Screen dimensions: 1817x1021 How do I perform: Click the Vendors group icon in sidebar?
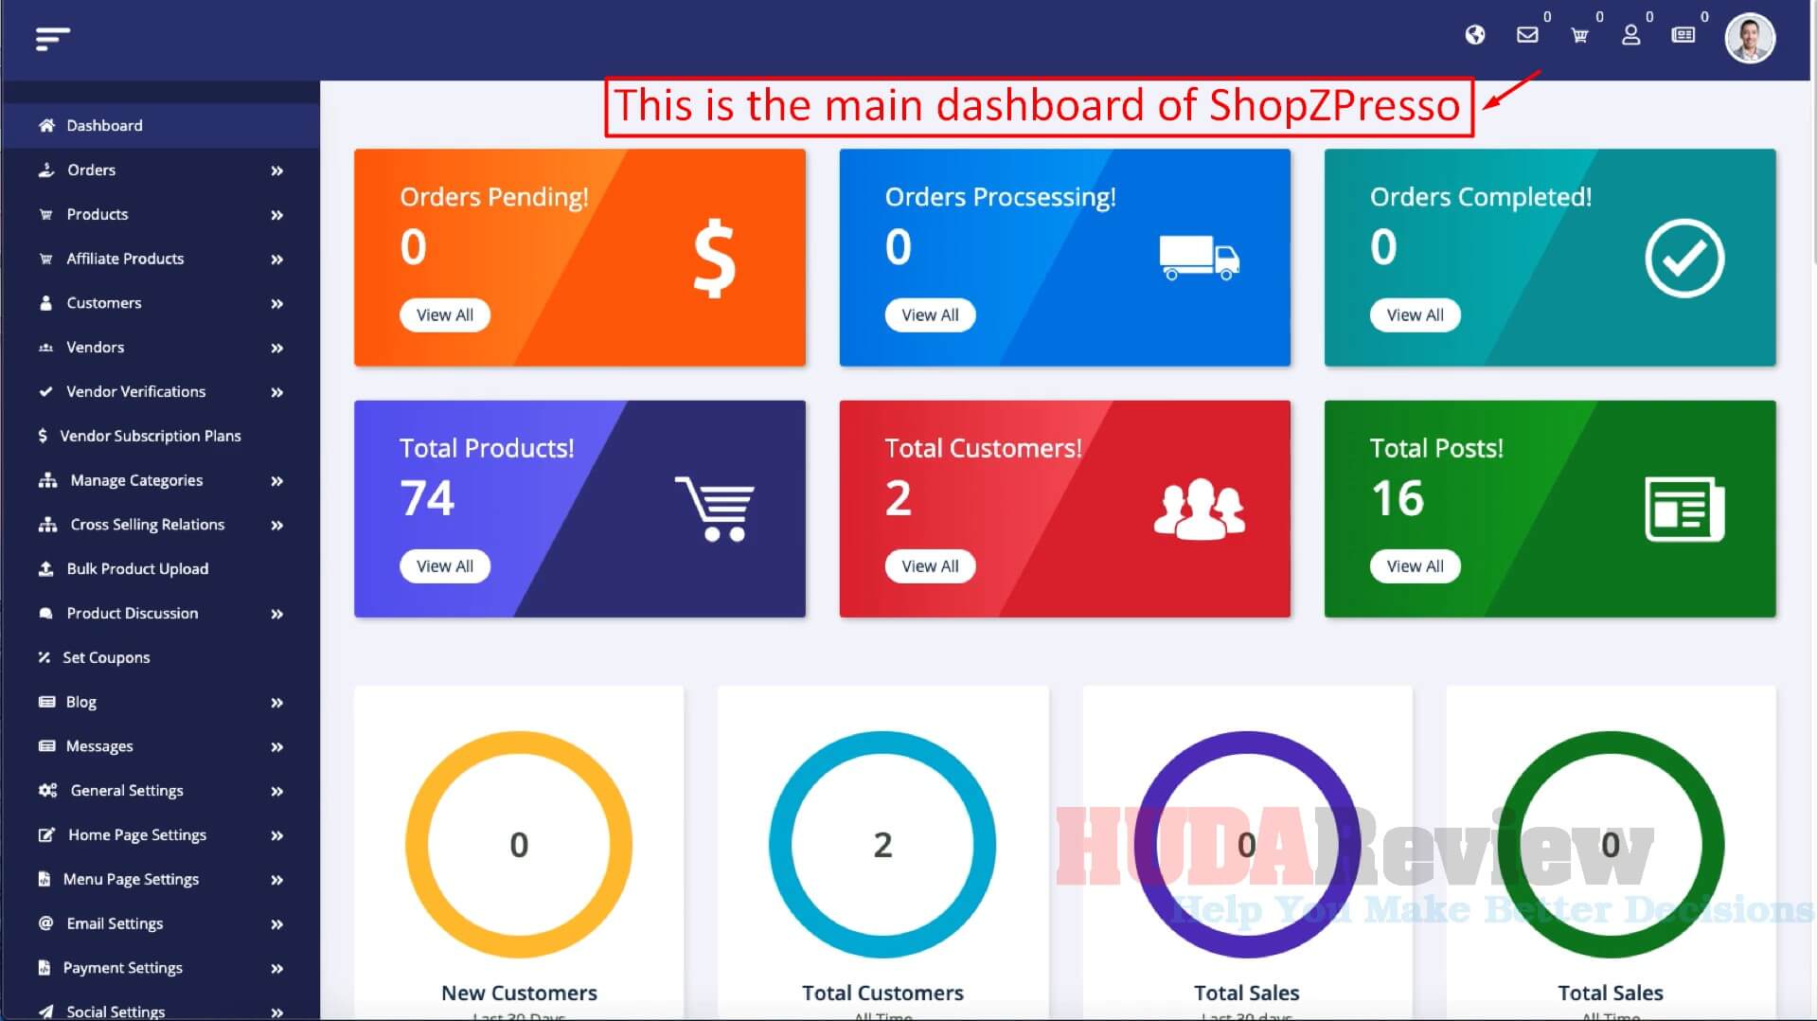(45, 348)
